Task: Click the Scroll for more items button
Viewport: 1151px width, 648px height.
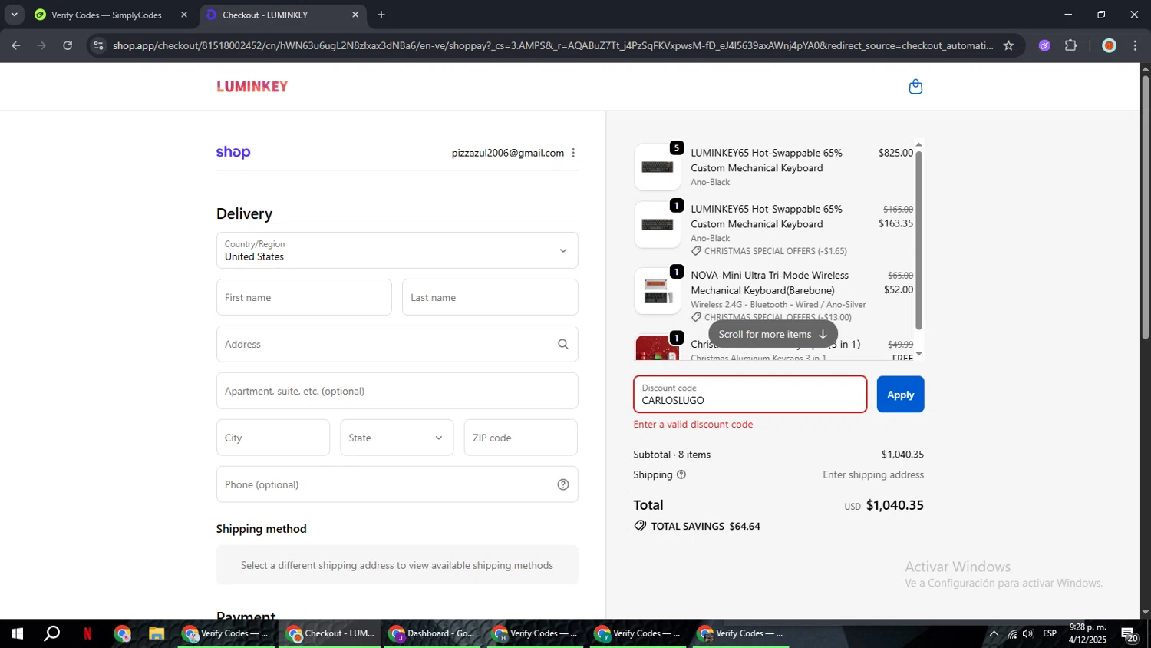Action: click(773, 334)
